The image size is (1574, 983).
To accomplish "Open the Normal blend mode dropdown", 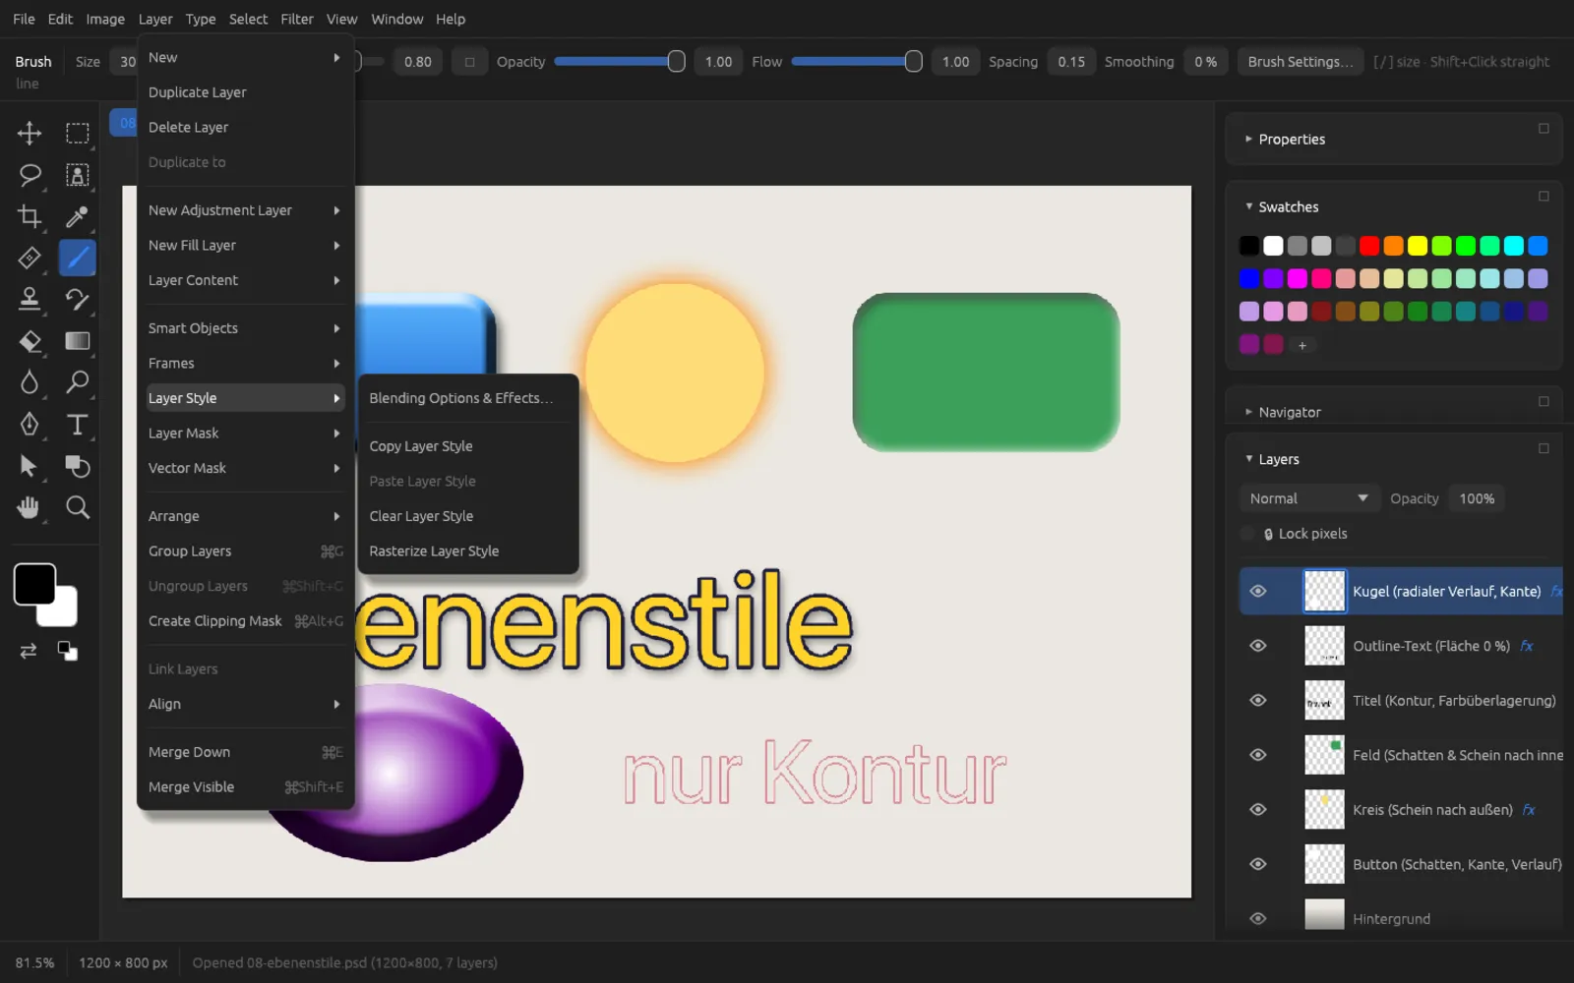I will click(x=1308, y=498).
